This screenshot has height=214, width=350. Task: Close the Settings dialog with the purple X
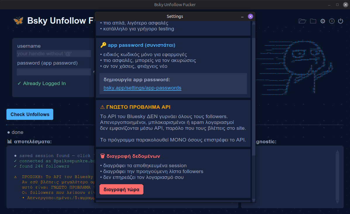pyautogui.click(x=250, y=16)
